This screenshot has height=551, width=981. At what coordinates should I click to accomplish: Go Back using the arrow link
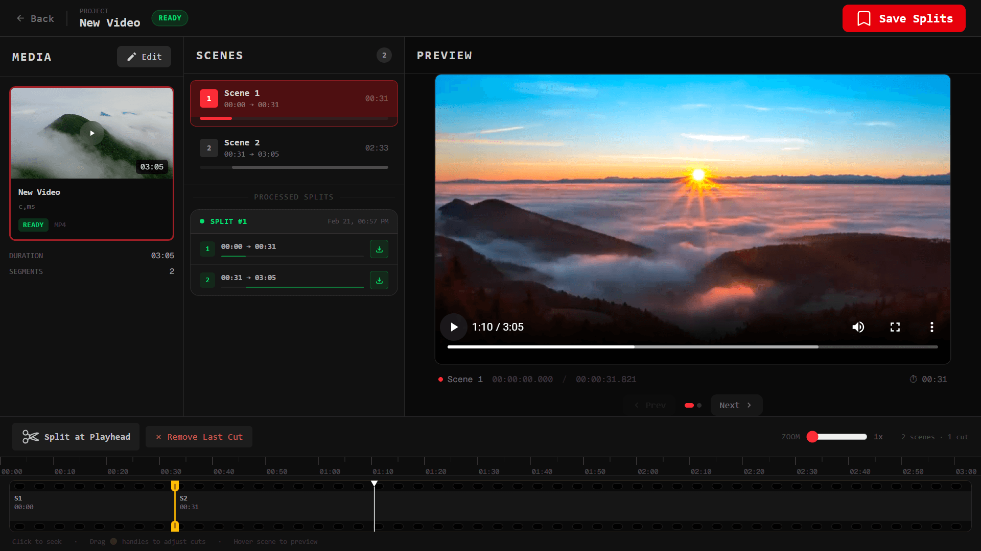click(35, 19)
